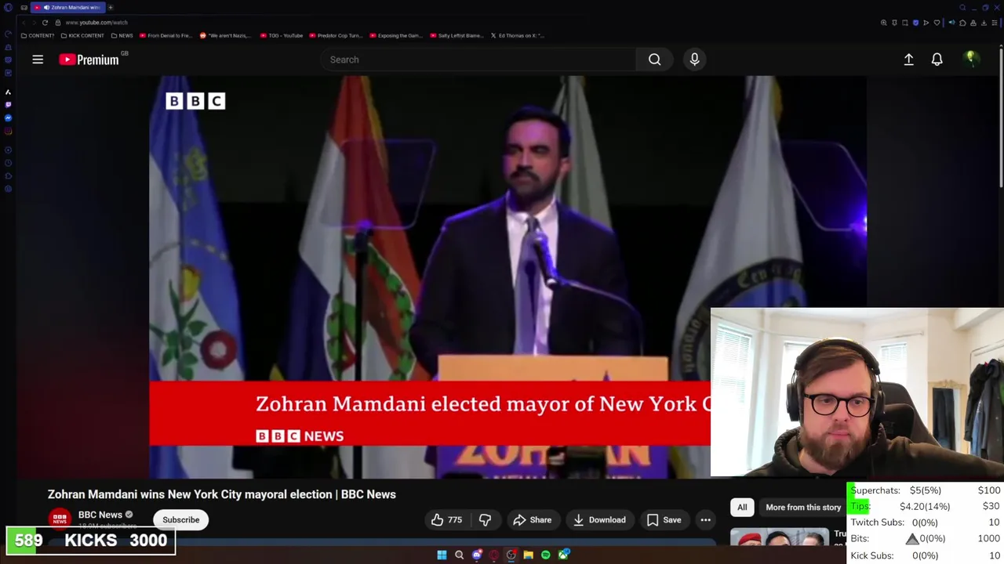The width and height of the screenshot is (1004, 564).
Task: Subscribe to BBC News channel
Action: point(180,519)
